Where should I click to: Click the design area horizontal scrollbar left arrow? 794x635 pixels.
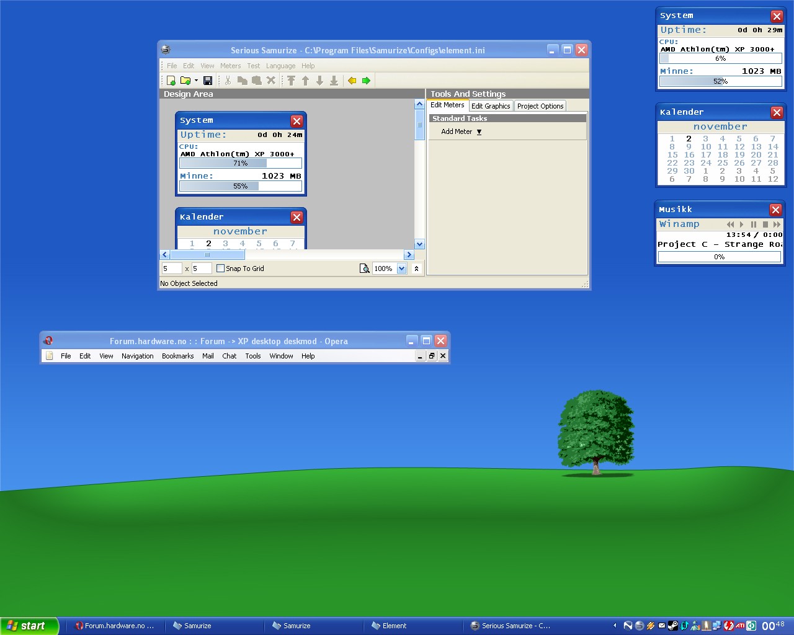pos(165,255)
